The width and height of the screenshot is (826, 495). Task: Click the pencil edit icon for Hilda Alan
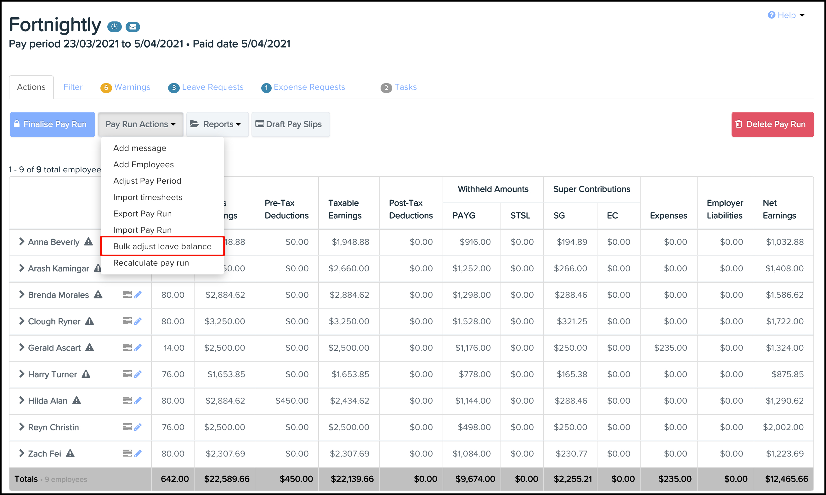point(138,400)
